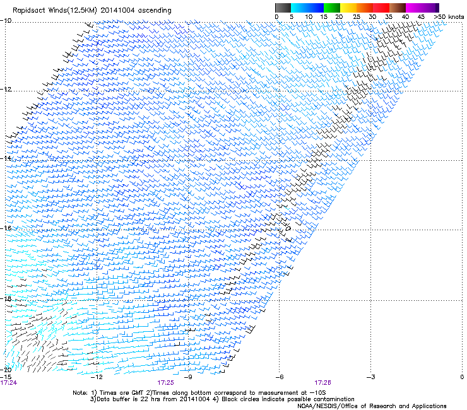Click the purple '17:25' time label
467x410 pixels.
(165, 383)
